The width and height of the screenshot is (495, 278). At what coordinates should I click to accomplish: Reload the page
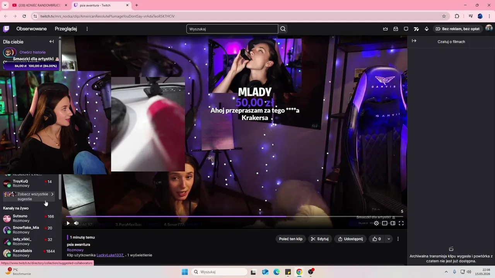[24, 16]
